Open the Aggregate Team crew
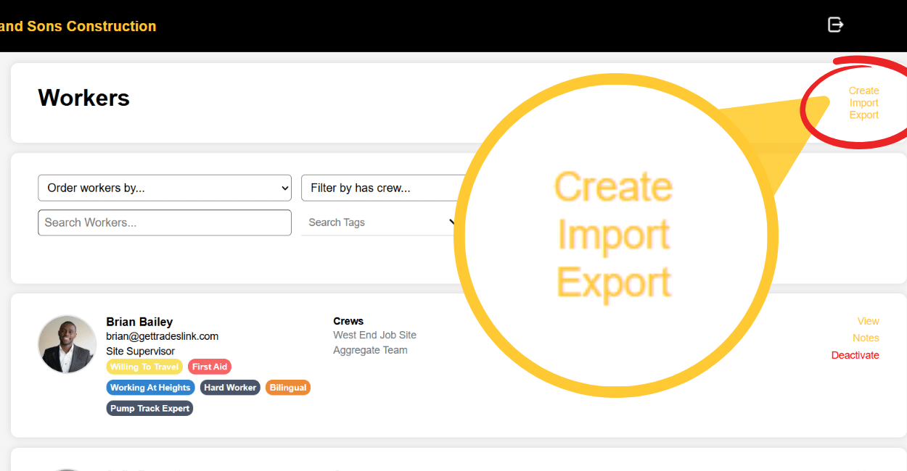This screenshot has width=907, height=471. tap(370, 350)
